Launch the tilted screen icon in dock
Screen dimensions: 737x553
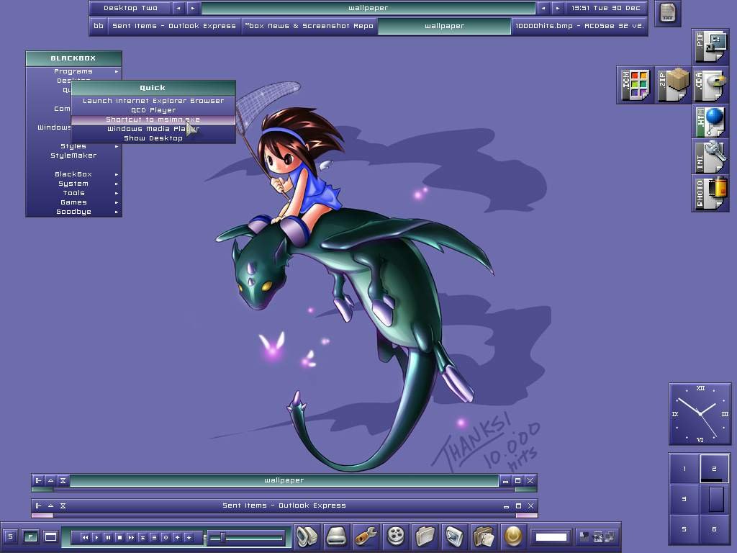click(x=454, y=536)
